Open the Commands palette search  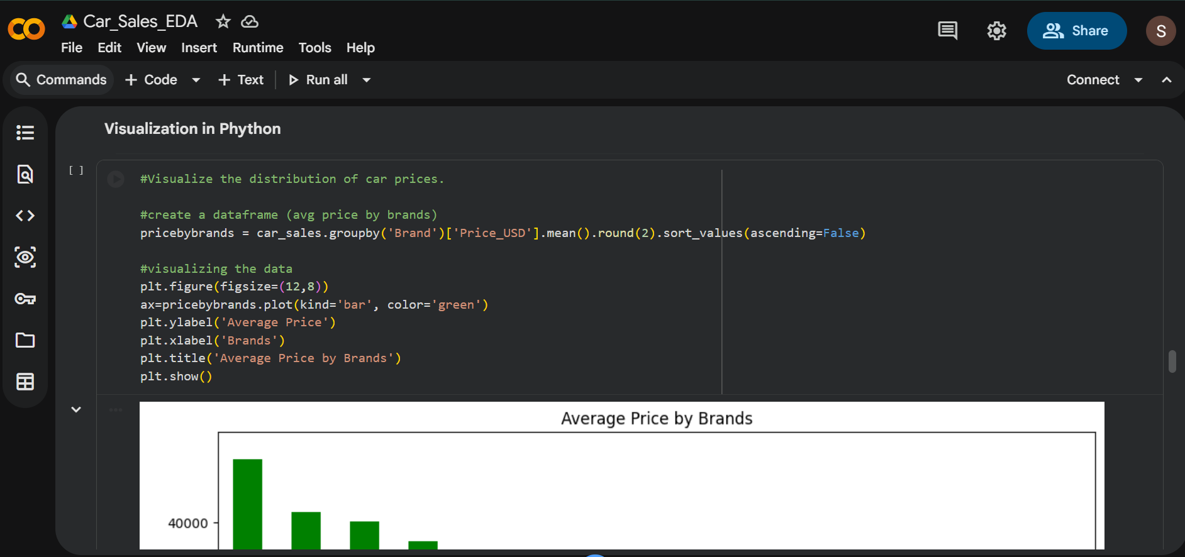click(62, 80)
